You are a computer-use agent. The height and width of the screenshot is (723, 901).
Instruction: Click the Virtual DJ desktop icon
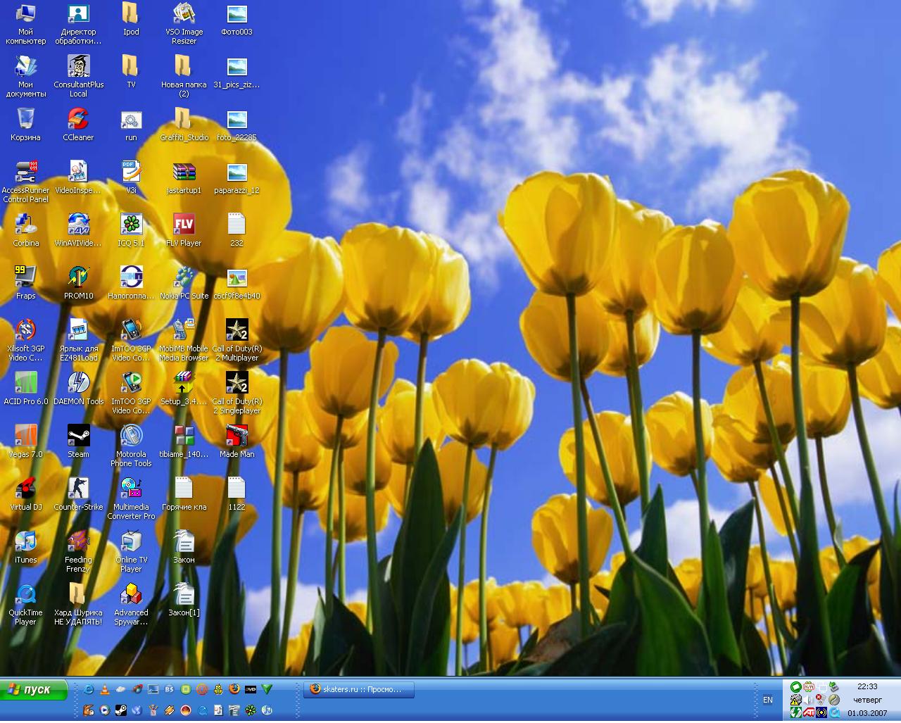pyautogui.click(x=25, y=490)
